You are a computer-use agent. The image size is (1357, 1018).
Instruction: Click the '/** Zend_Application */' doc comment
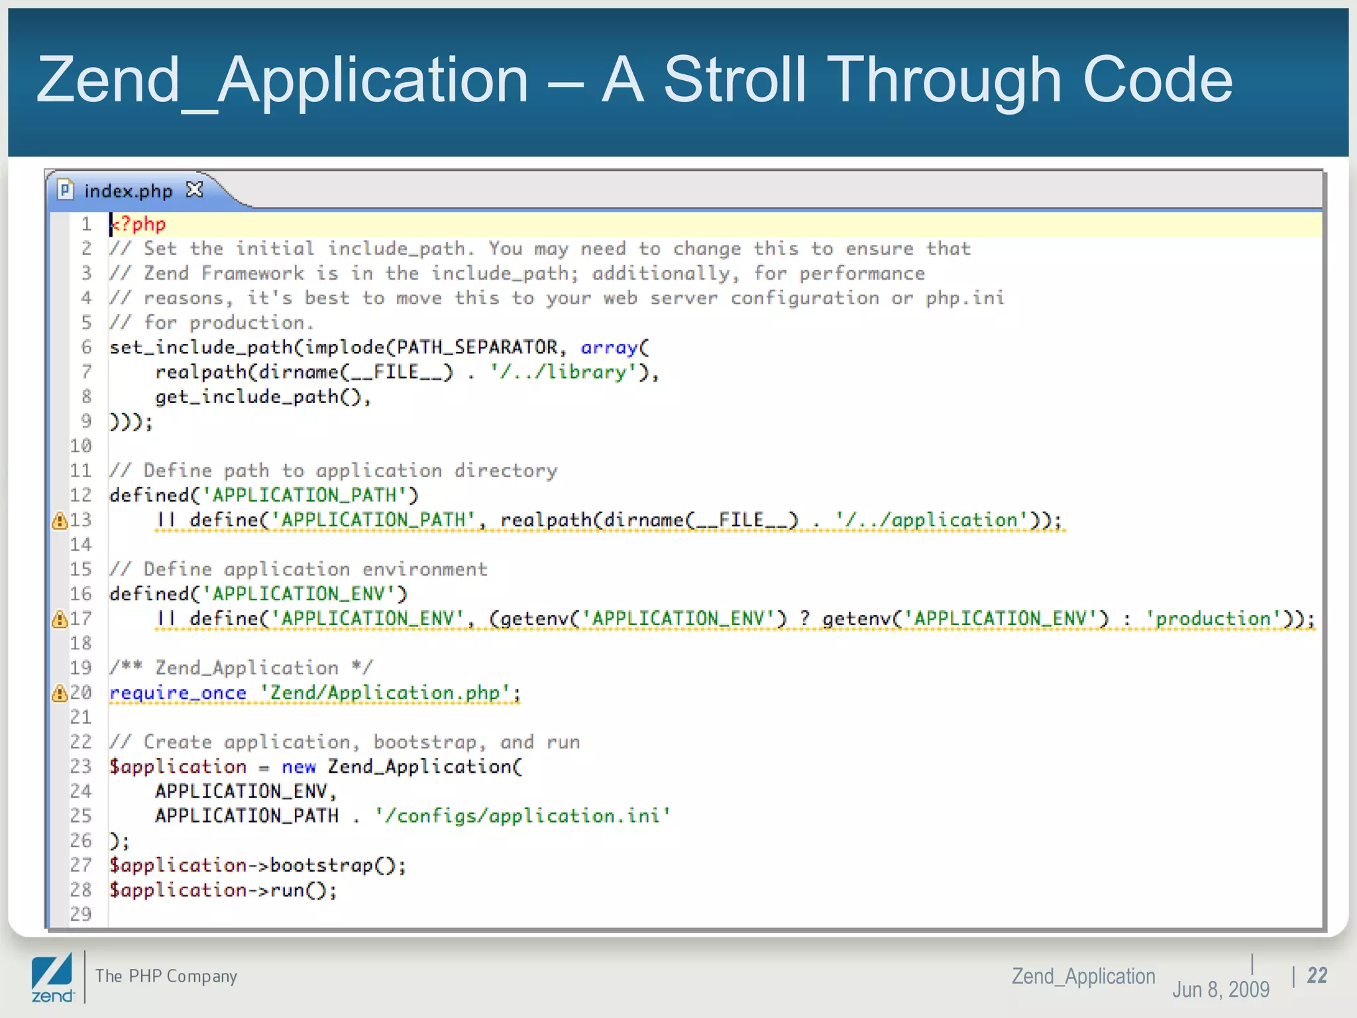tap(241, 668)
